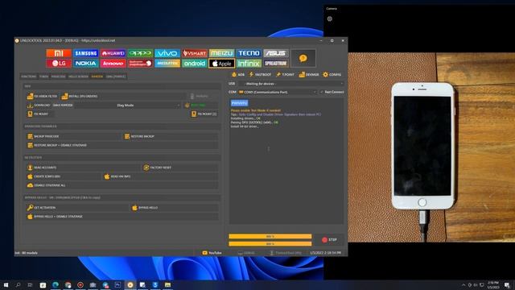Select the Vsmart brand tile
Screen dimensions: 515x290
[x=195, y=53]
